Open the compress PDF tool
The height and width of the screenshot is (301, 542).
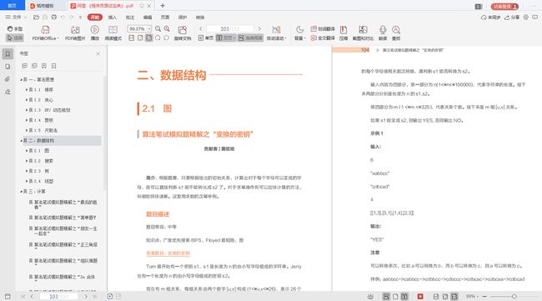(x=344, y=33)
